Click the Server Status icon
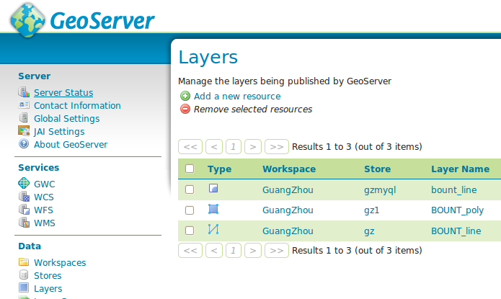The image size is (501, 299). pyautogui.click(x=24, y=92)
